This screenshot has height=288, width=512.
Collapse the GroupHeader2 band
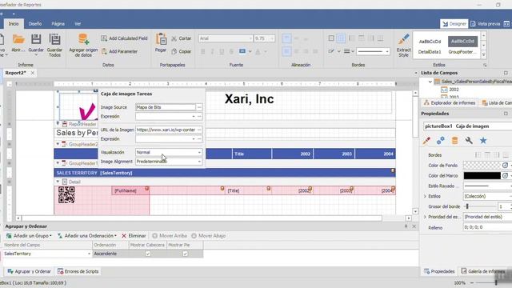pos(58,144)
